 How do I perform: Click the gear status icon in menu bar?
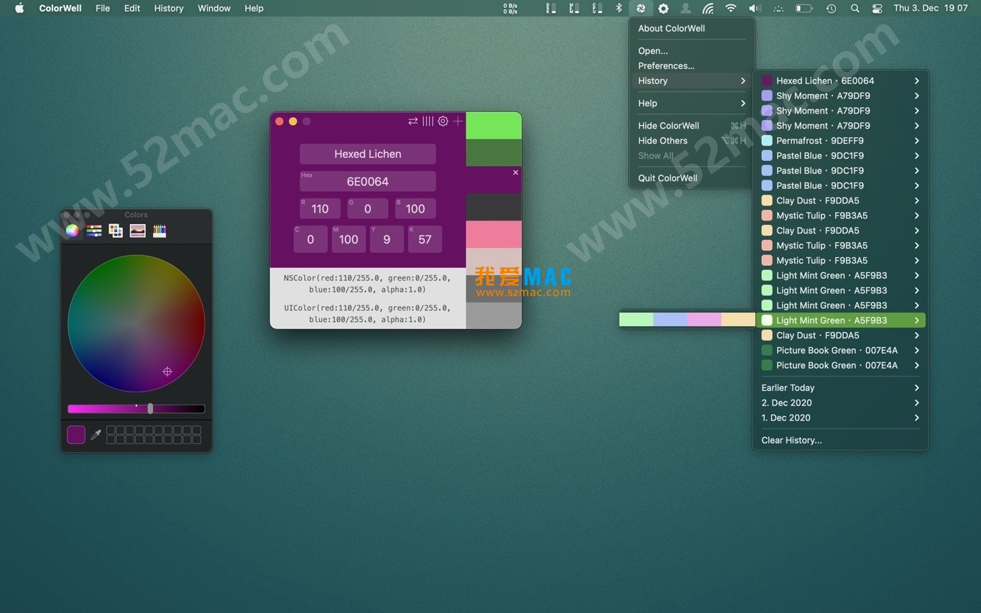point(663,9)
